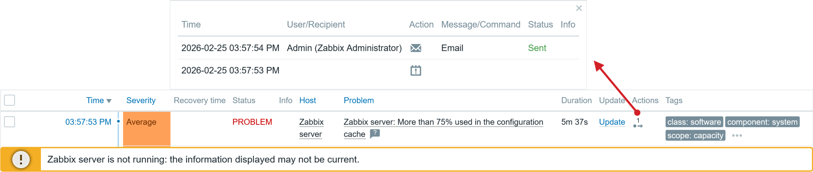The image size is (813, 172).
Task: Click the calendar problem event icon
Action: pos(416,71)
